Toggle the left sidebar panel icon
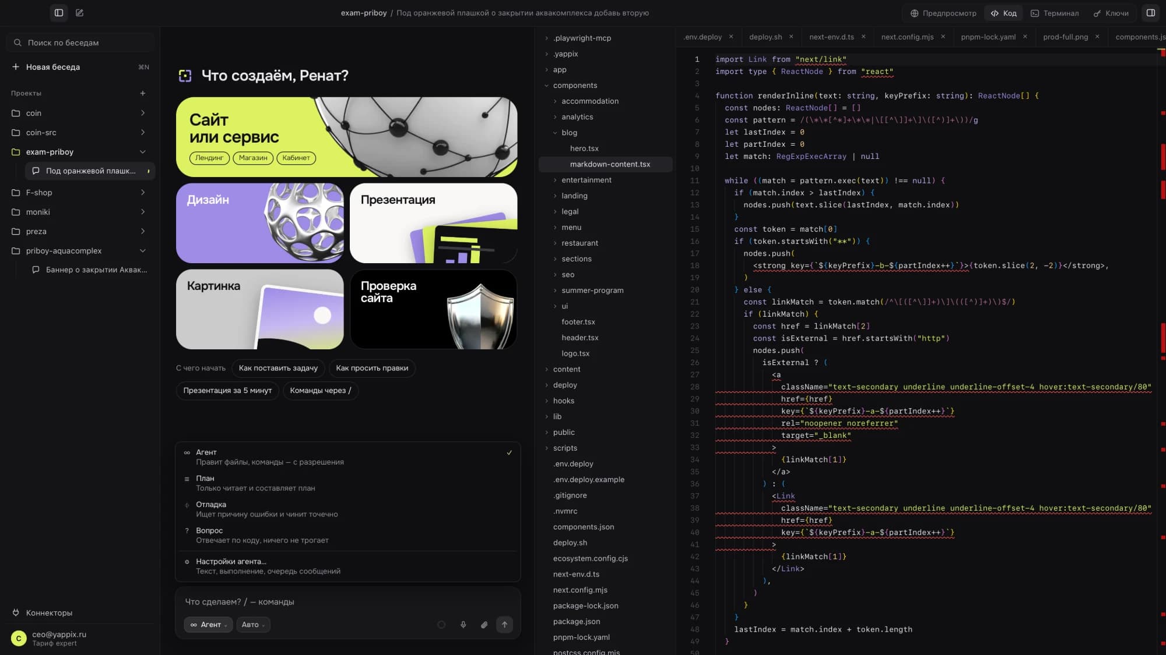1166x655 pixels. coord(59,13)
